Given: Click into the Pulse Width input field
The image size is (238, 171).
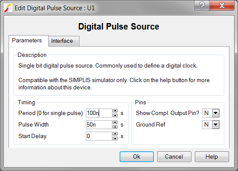Looking at the screenshot, I should [99, 125].
